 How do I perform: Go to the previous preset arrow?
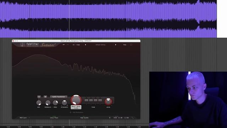[x=85, y=45]
